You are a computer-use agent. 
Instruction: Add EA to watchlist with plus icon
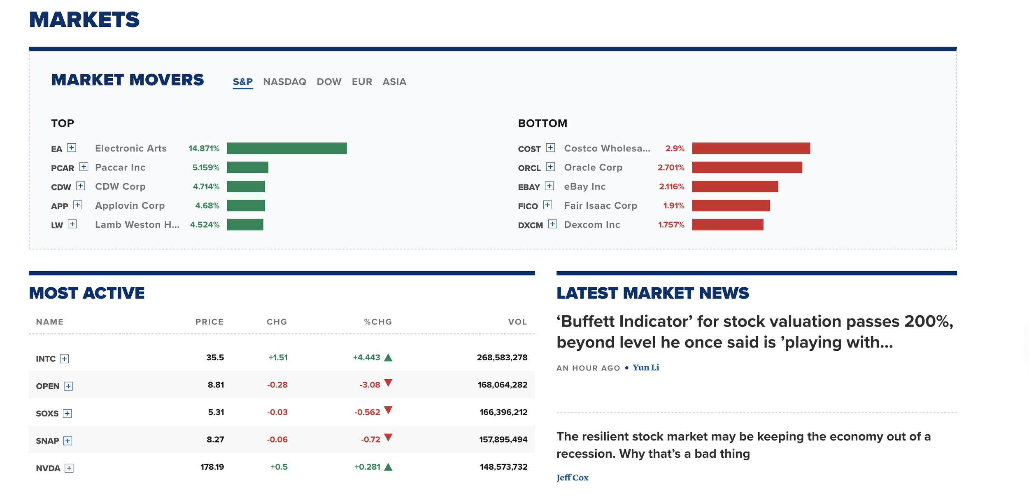point(72,148)
